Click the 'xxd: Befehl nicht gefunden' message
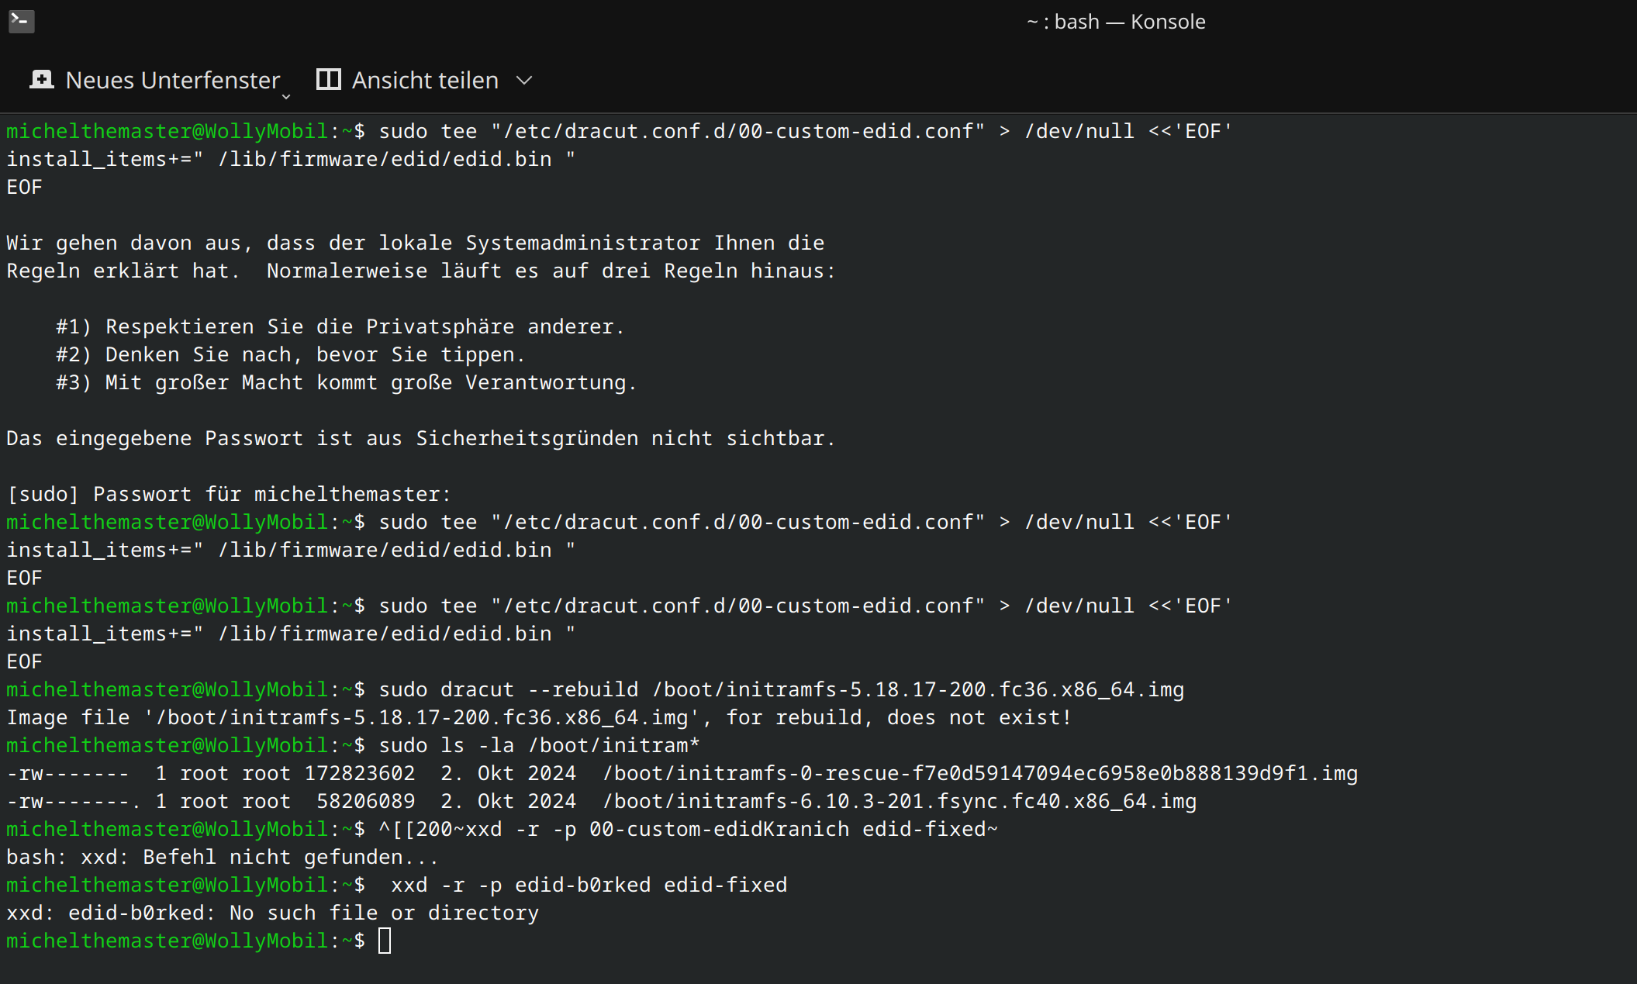Viewport: 1637px width, 984px height. click(x=222, y=857)
